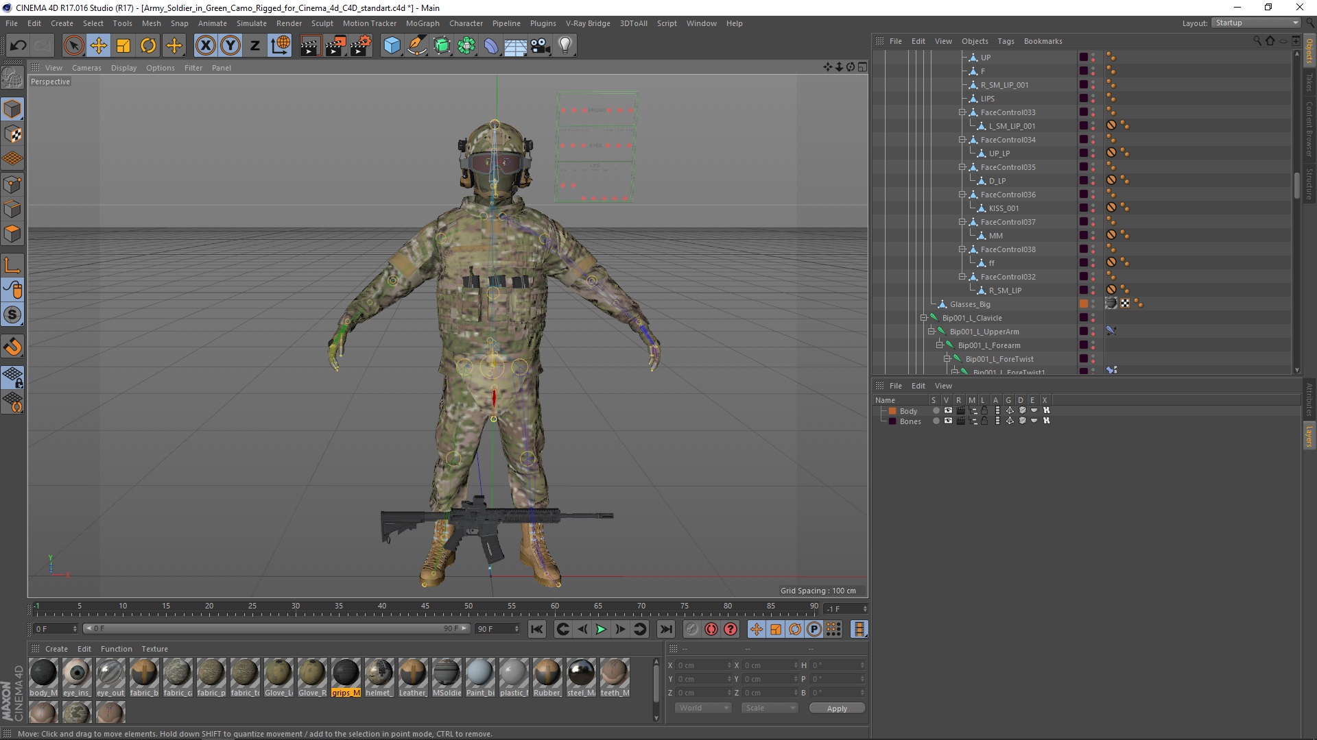Image resolution: width=1317 pixels, height=740 pixels.
Task: Add a Floor/Sky environment object icon
Action: click(x=516, y=46)
